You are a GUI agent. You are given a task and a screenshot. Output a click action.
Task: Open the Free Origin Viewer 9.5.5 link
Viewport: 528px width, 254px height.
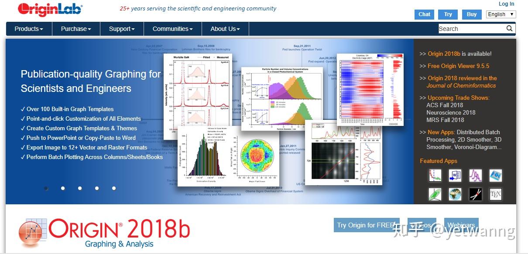[x=458, y=66]
